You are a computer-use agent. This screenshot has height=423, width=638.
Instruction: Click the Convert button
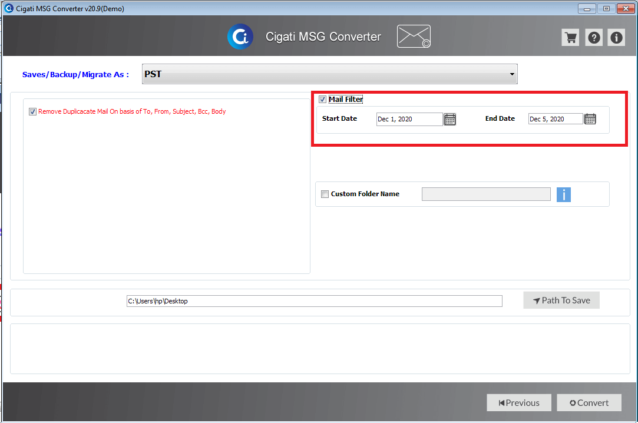589,402
